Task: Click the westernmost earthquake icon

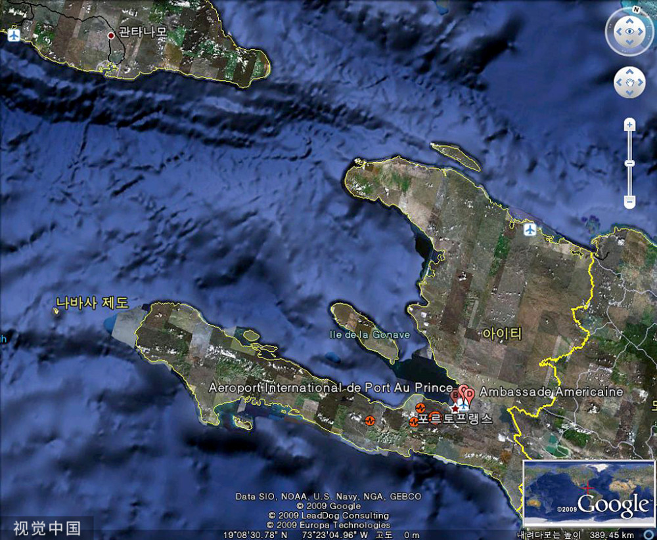Action: click(x=369, y=421)
